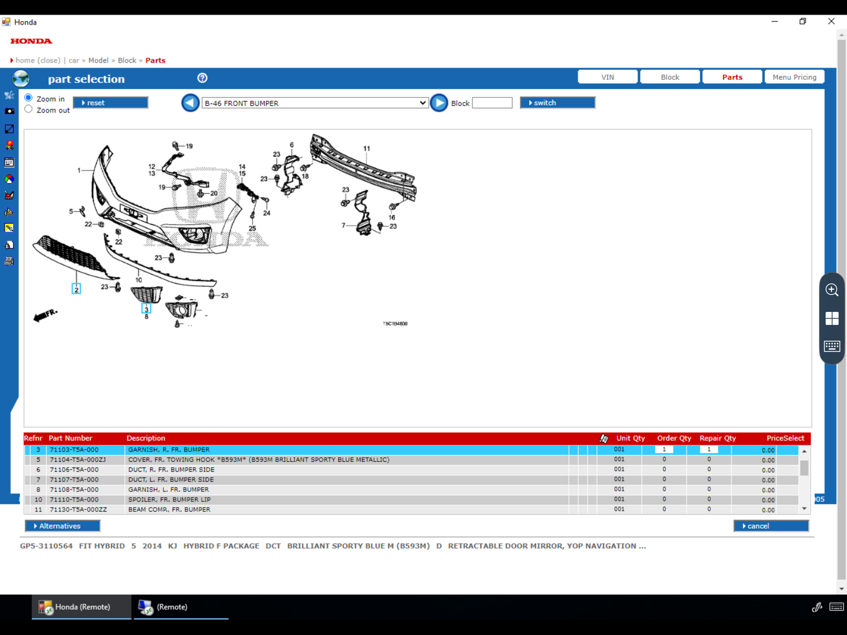
Task: Open help via the question mark icon
Action: (x=202, y=78)
